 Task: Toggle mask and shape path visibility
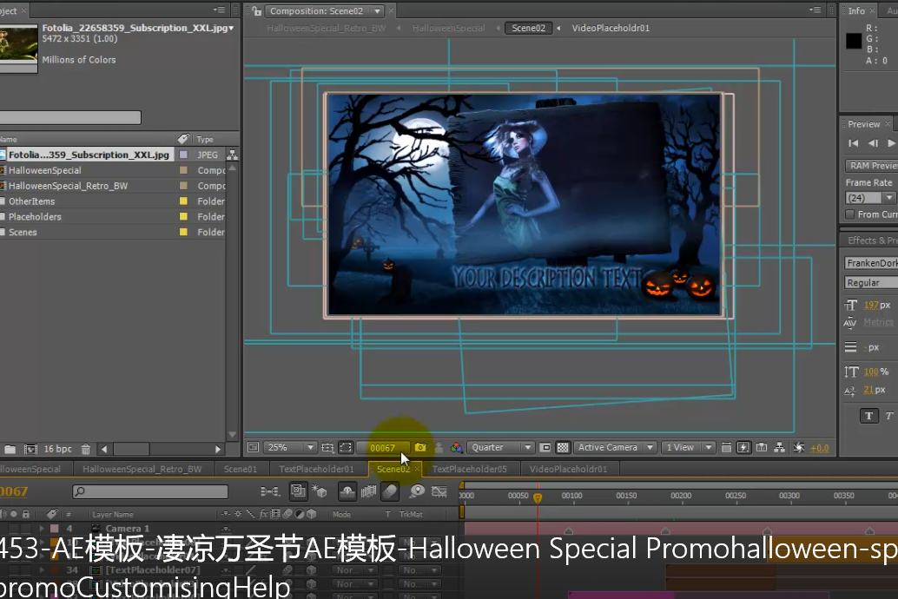click(346, 447)
